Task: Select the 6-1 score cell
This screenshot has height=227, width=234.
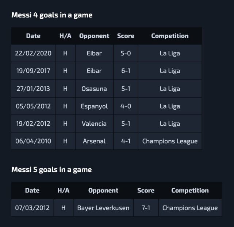Action: coord(126,71)
